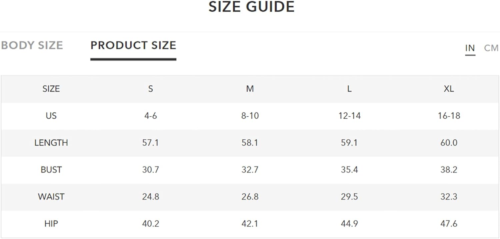Select the XL size column header
The width and height of the screenshot is (500, 239).
[x=449, y=89]
